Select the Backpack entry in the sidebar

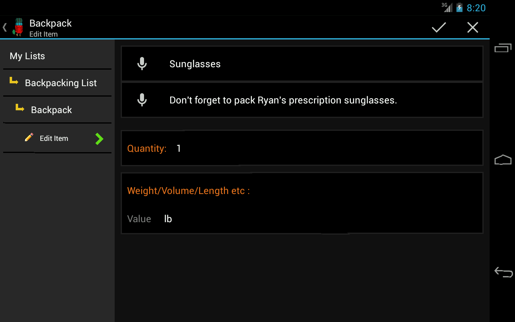click(x=57, y=110)
